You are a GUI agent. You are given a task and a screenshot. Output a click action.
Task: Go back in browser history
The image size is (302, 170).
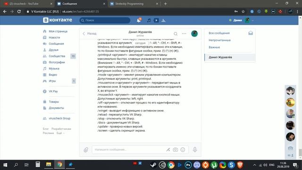click(5, 11)
